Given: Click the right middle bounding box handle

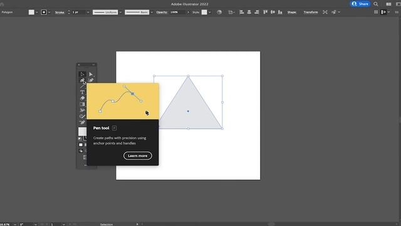Looking at the screenshot, I should tap(222, 102).
